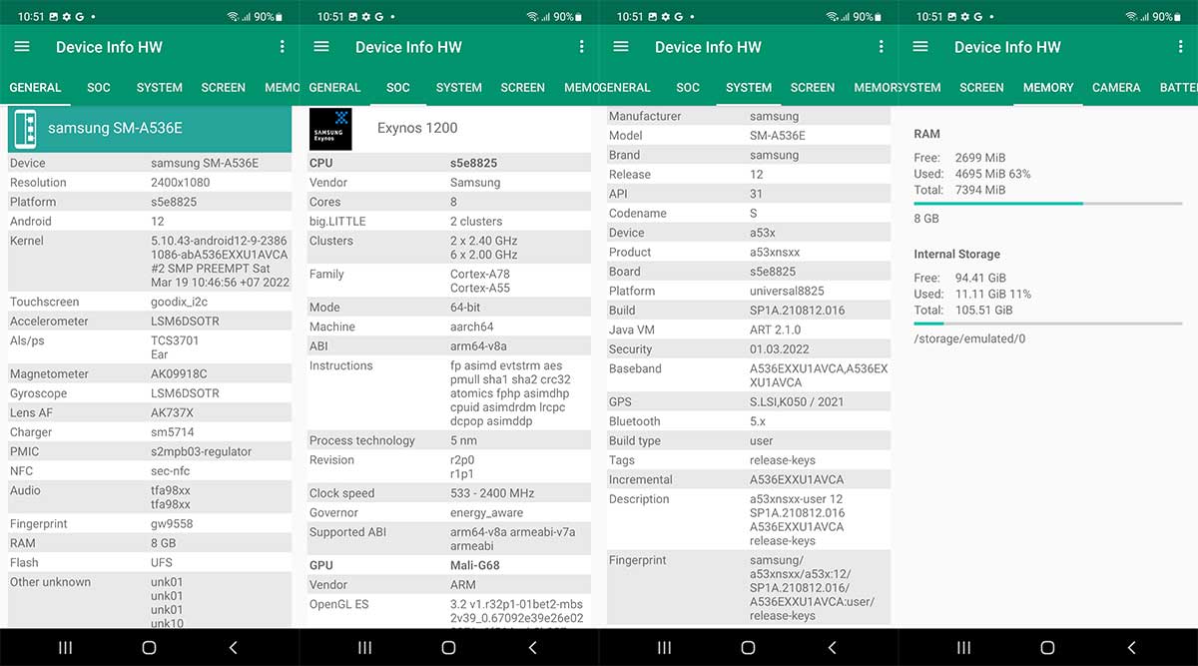Open the three-dot overflow menu on the Memory screen
Screen dimensions: 1198x666
(1181, 47)
